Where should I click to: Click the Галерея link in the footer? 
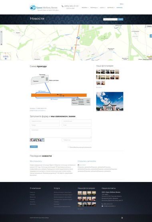[x=32, y=195]
